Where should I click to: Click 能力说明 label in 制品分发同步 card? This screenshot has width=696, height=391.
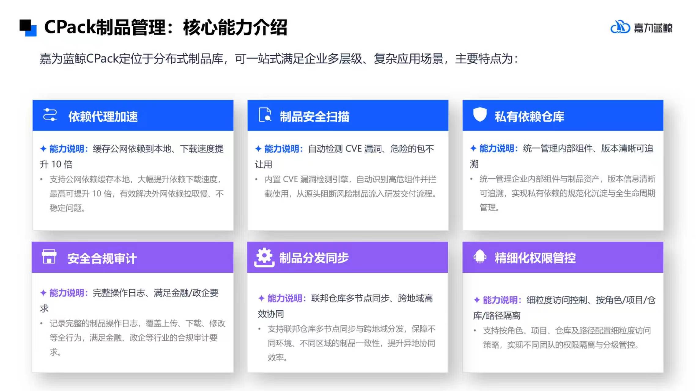(287, 298)
